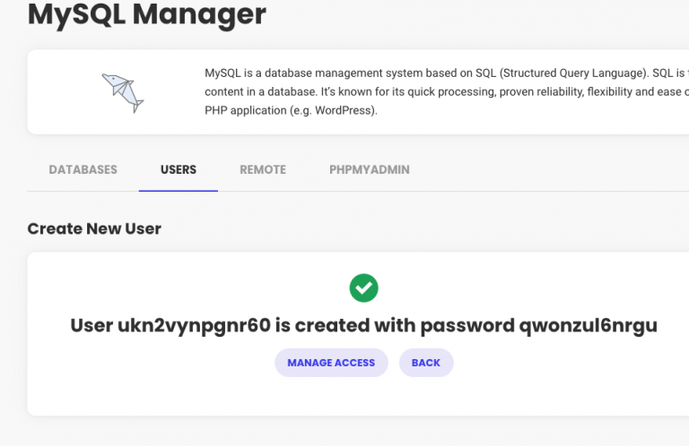Image resolution: width=689 pixels, height=446 pixels.
Task: Go to the PHPMYADMIN tab
Action: tap(370, 170)
